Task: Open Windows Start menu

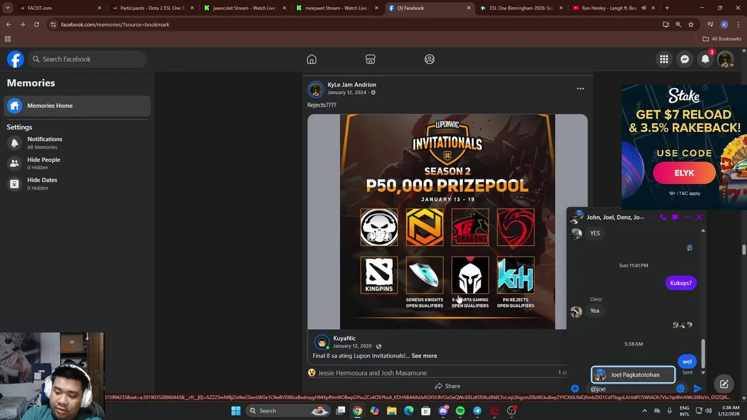Action: coord(236,411)
